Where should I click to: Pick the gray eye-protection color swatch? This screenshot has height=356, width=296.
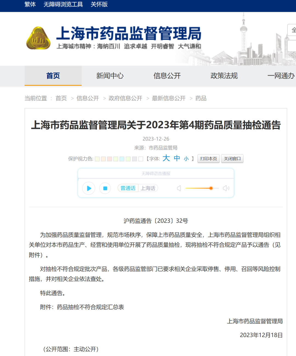coord(135,159)
